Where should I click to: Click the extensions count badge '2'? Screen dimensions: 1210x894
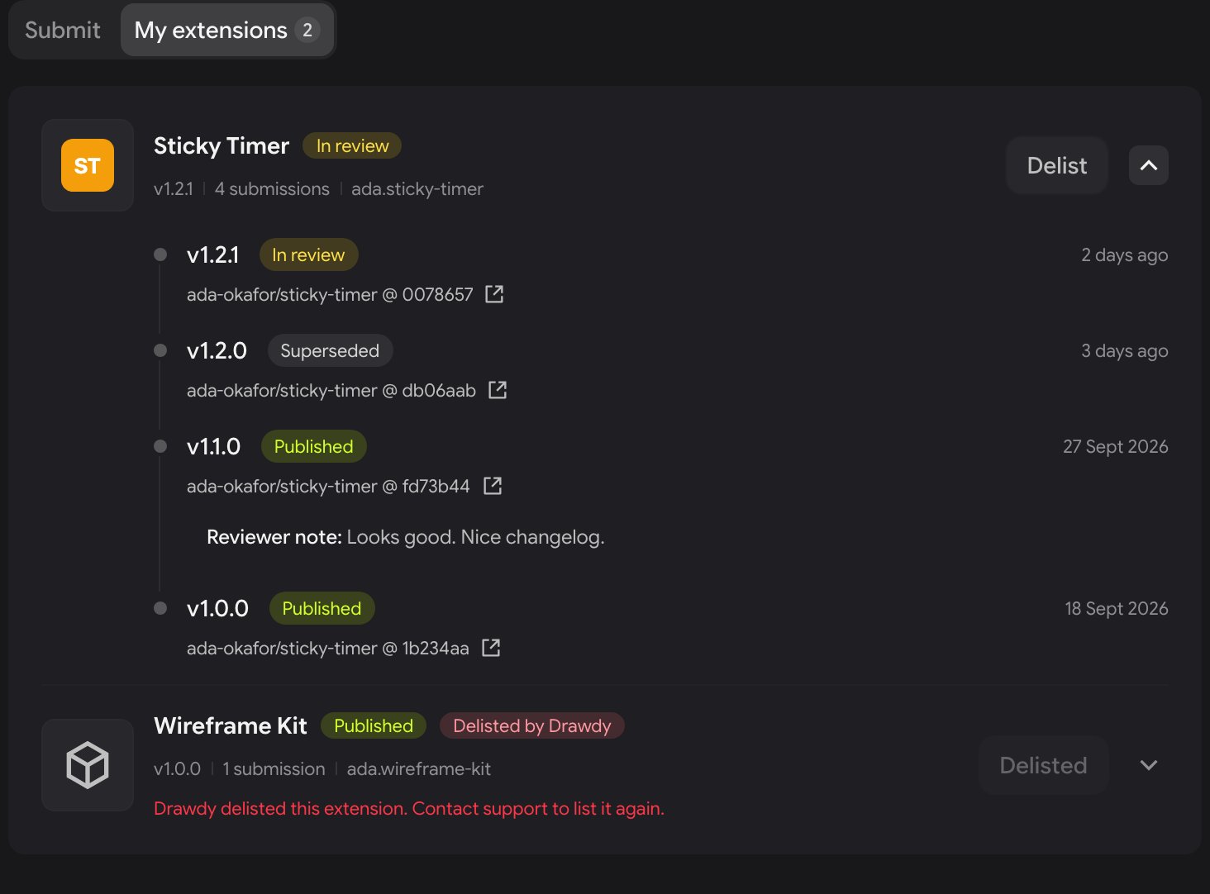[307, 30]
